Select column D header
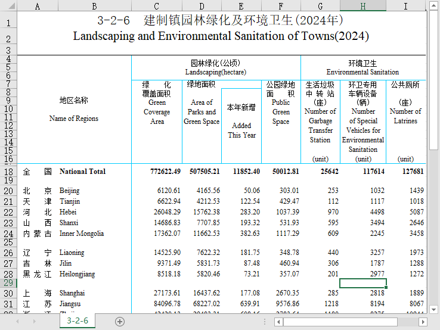440x330 pixels. 202,5
